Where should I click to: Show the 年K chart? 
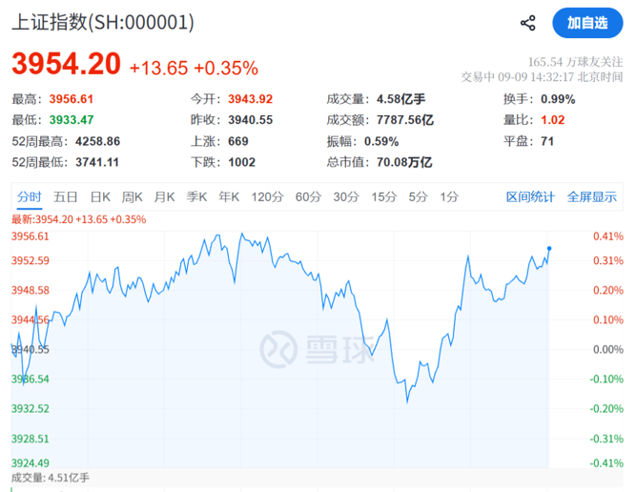[229, 197]
